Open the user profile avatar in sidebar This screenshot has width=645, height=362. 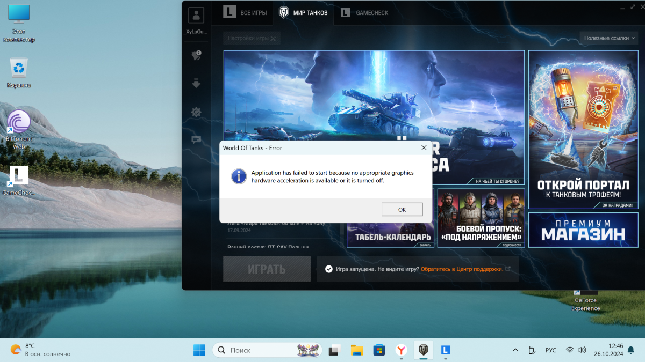point(196,15)
